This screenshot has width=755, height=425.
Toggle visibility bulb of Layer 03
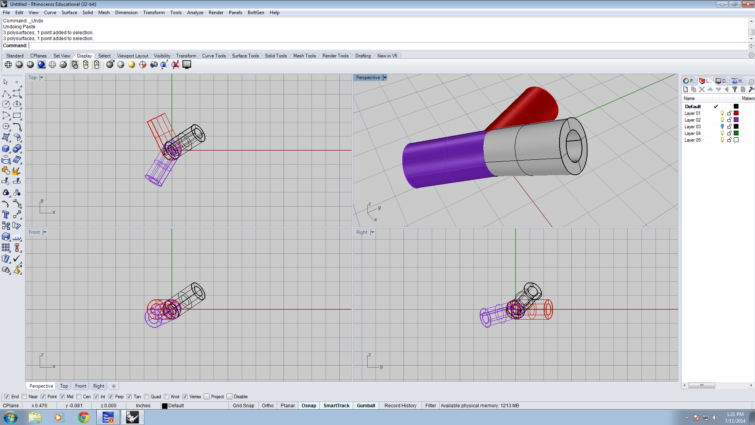(722, 127)
